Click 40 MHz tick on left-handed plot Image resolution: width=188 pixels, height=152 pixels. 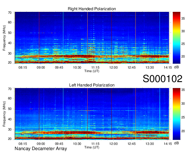(x=10, y=119)
